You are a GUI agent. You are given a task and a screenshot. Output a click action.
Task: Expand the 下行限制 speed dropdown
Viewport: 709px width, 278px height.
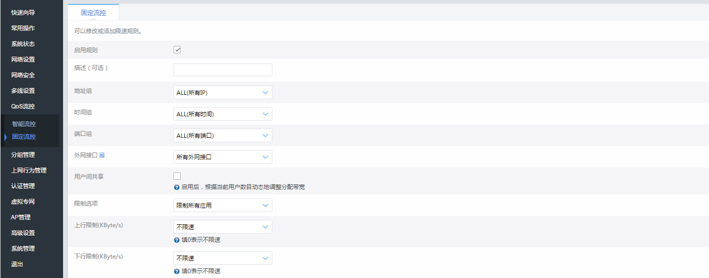click(x=222, y=258)
